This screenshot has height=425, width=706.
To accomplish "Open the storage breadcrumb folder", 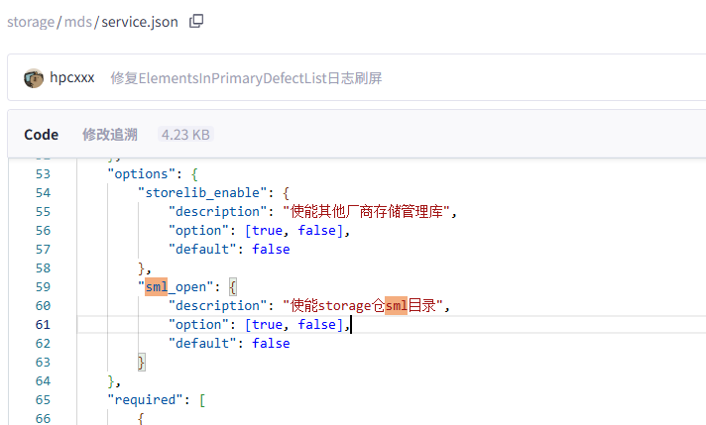I will (30, 22).
